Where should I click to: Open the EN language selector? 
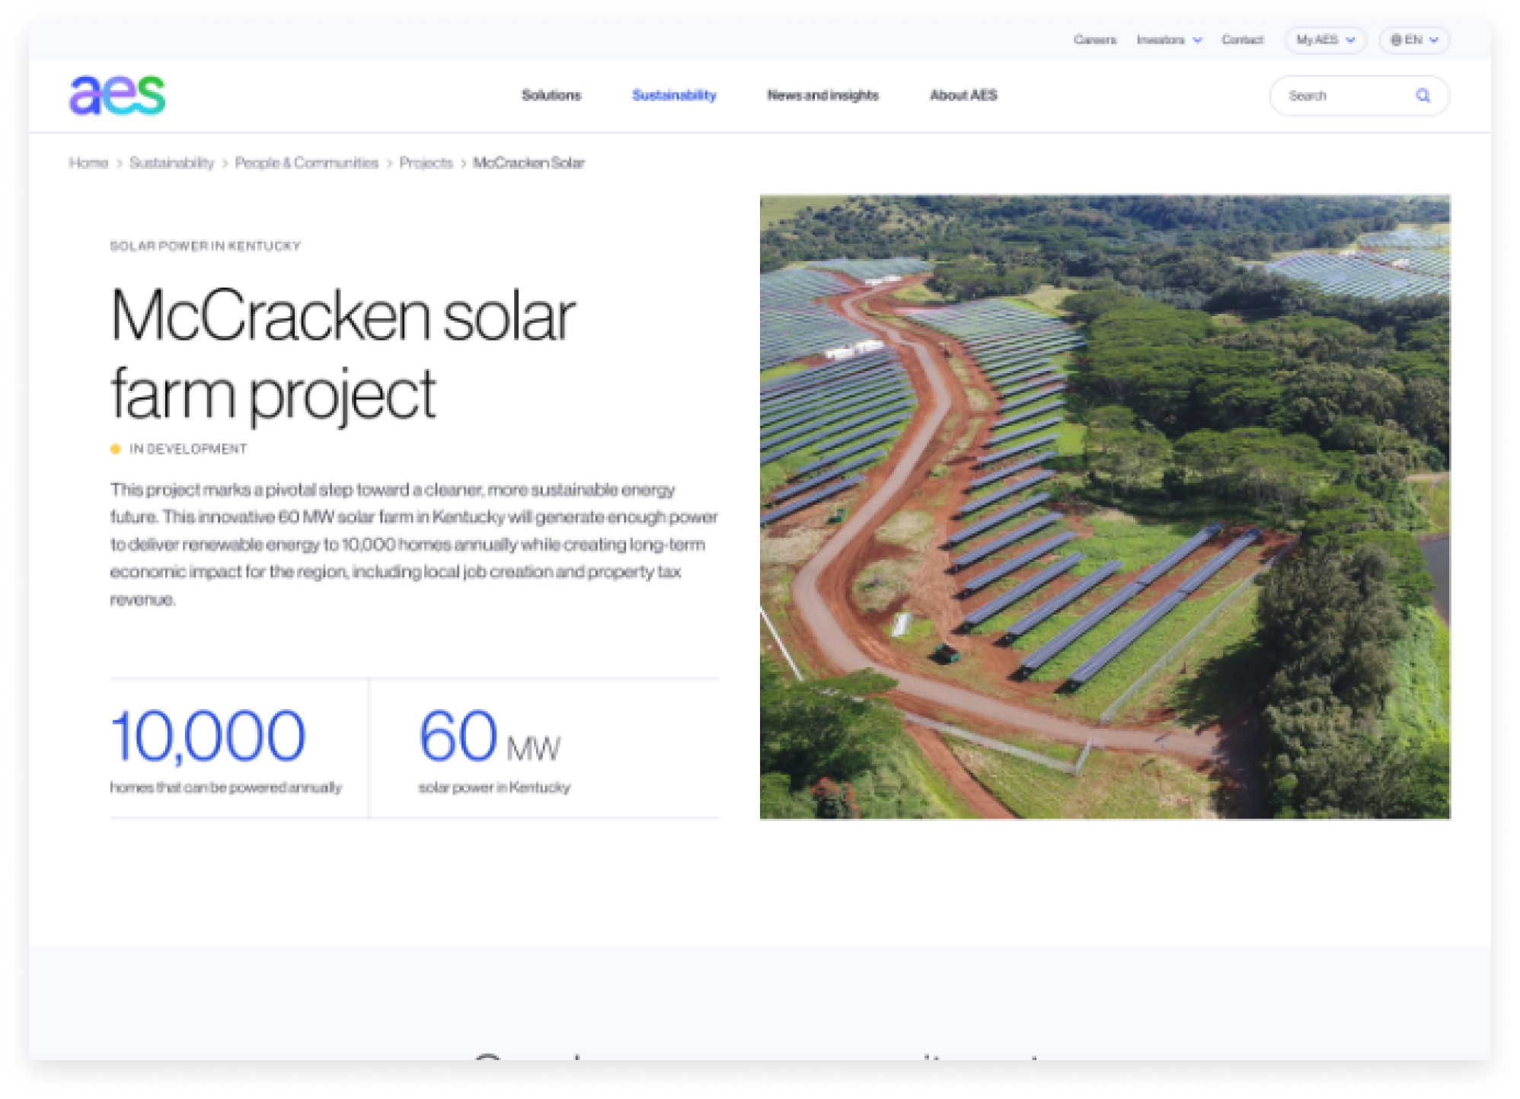1414,40
